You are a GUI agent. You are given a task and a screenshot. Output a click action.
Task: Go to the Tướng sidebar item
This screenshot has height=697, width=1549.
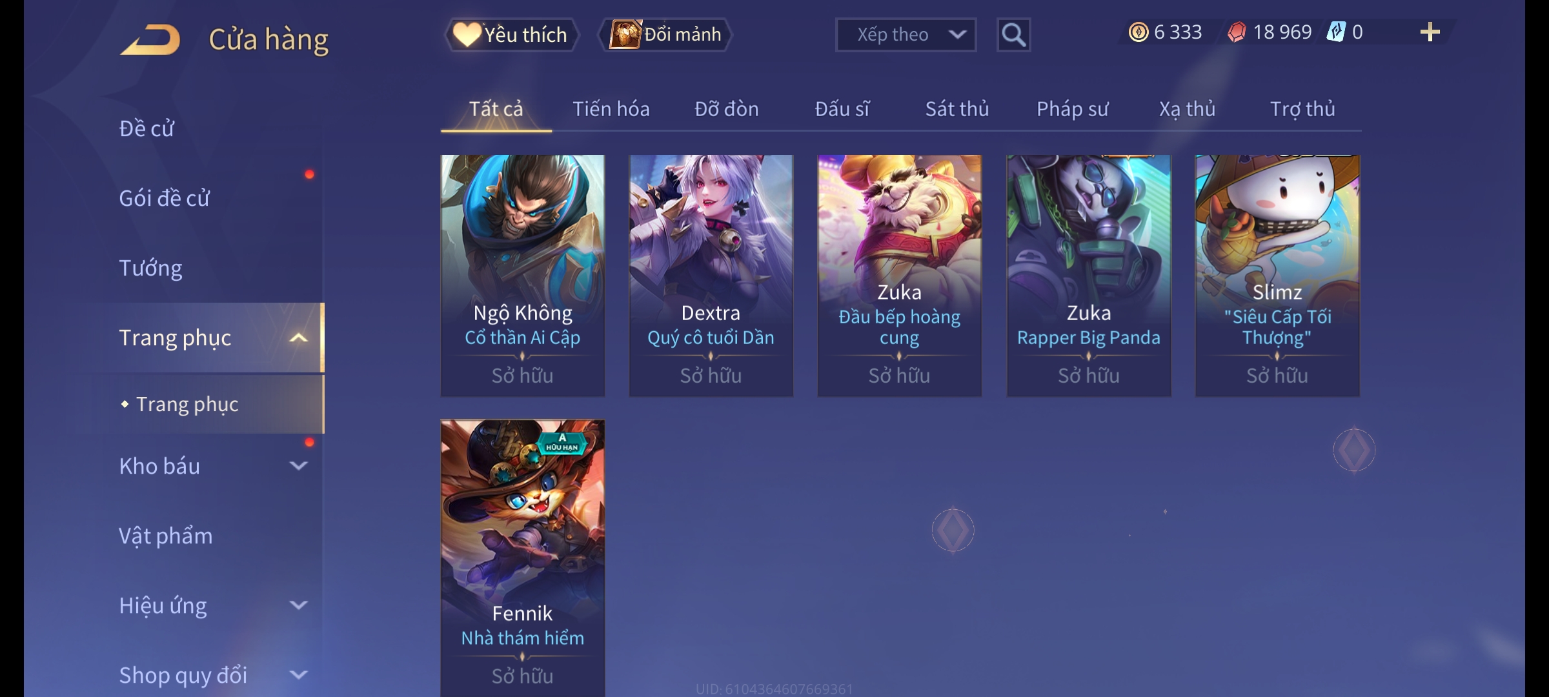click(150, 268)
